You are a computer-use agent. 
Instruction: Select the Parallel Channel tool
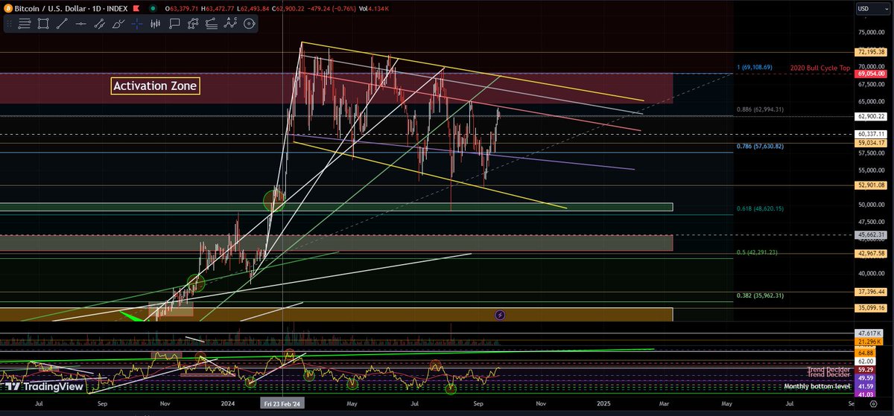[100, 24]
